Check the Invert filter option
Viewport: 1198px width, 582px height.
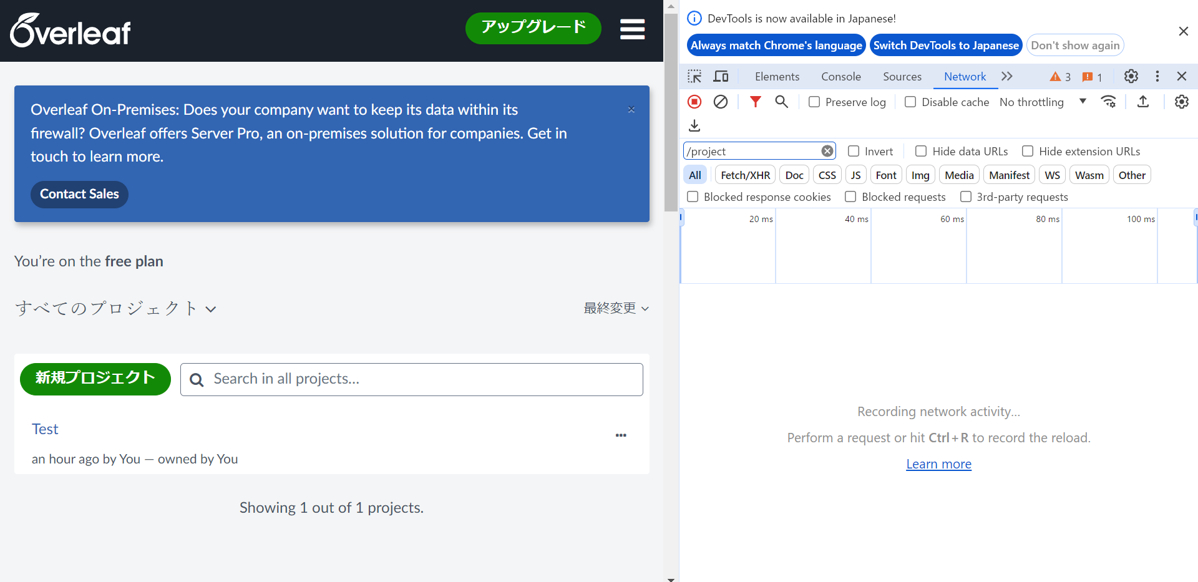tap(854, 151)
